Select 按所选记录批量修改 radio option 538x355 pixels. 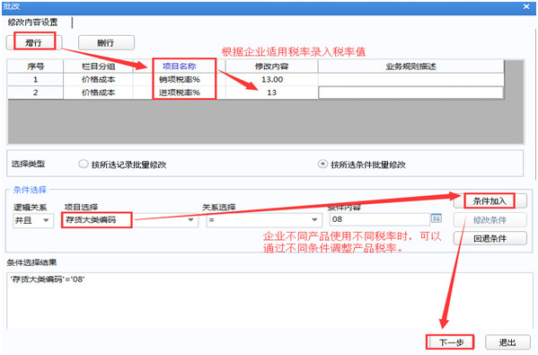pos(84,164)
